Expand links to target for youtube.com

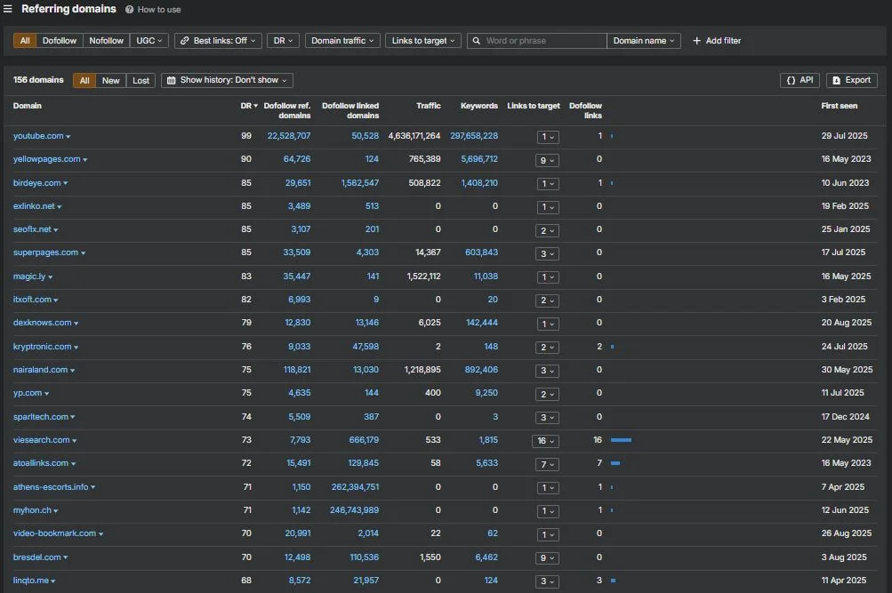coord(548,137)
